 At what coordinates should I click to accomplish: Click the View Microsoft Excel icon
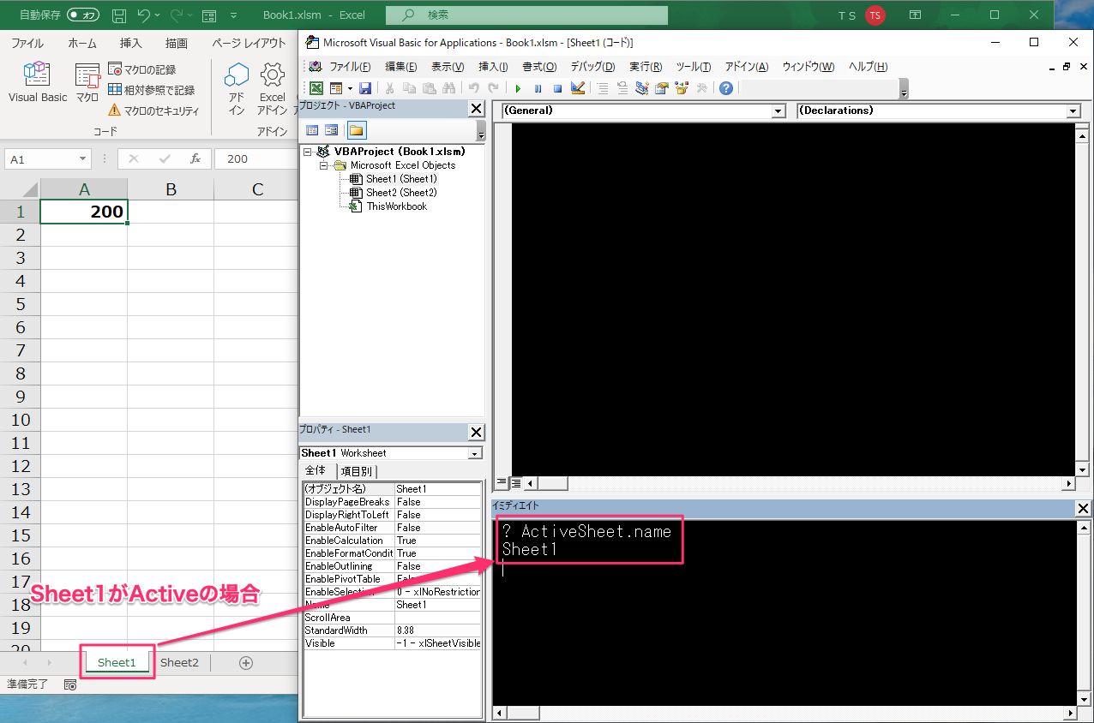pyautogui.click(x=316, y=88)
